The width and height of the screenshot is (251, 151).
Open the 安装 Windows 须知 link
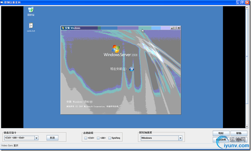pyautogui.click(x=80, y=102)
